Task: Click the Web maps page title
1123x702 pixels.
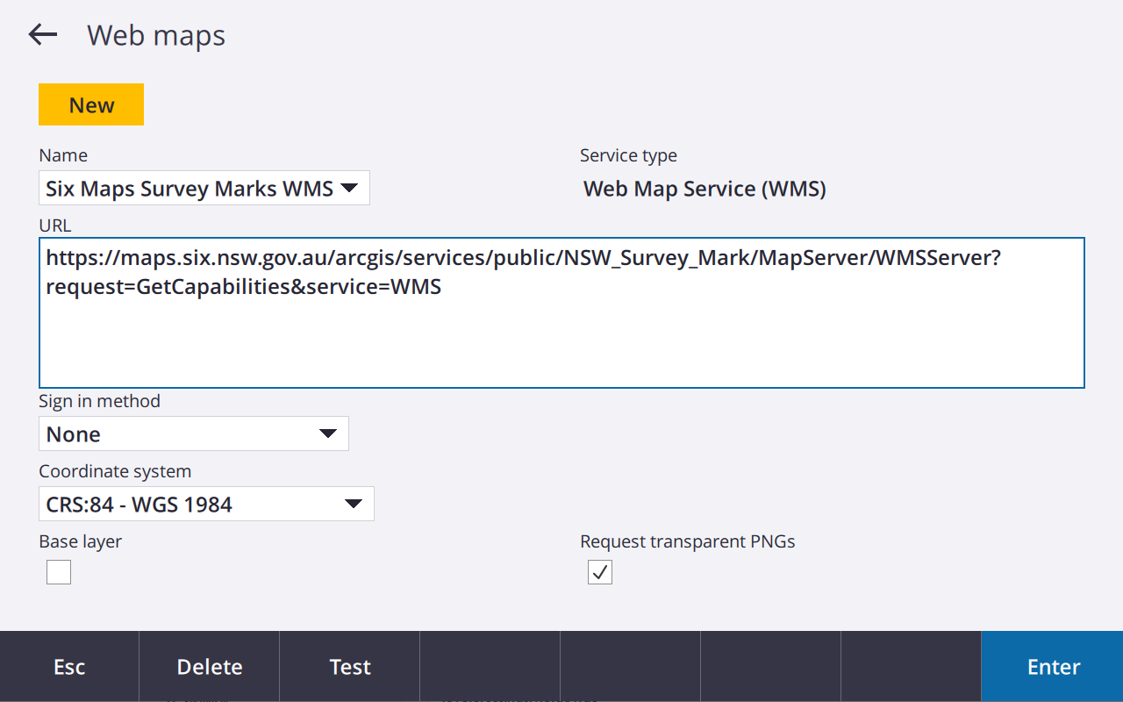Action: (156, 36)
